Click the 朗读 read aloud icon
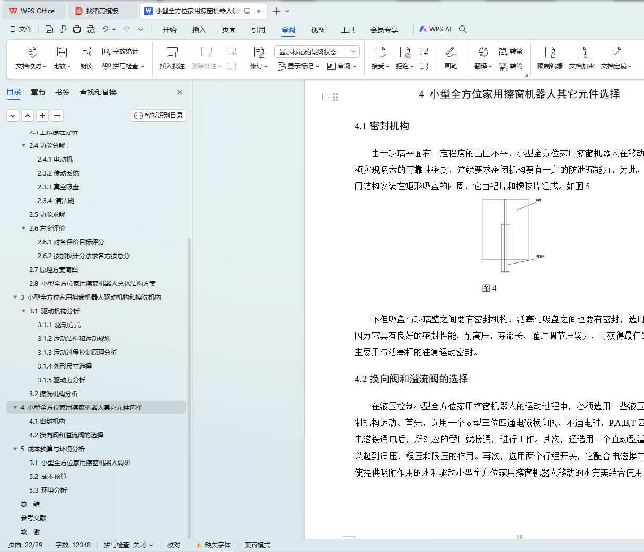 [86, 52]
